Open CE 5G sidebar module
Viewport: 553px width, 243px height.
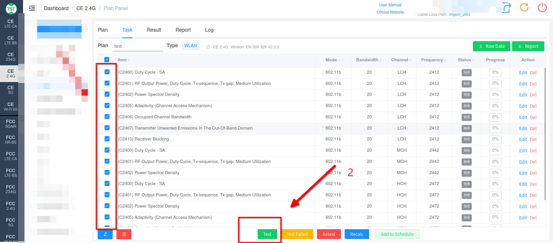point(11,90)
